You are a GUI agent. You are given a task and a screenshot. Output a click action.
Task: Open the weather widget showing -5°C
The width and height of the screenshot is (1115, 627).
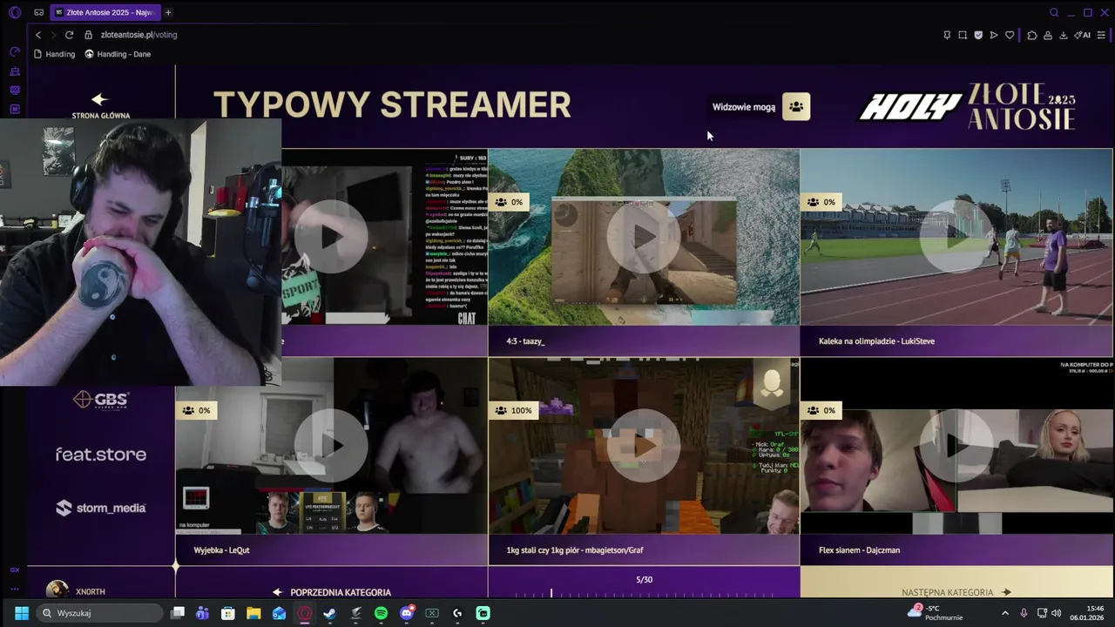[x=935, y=612]
